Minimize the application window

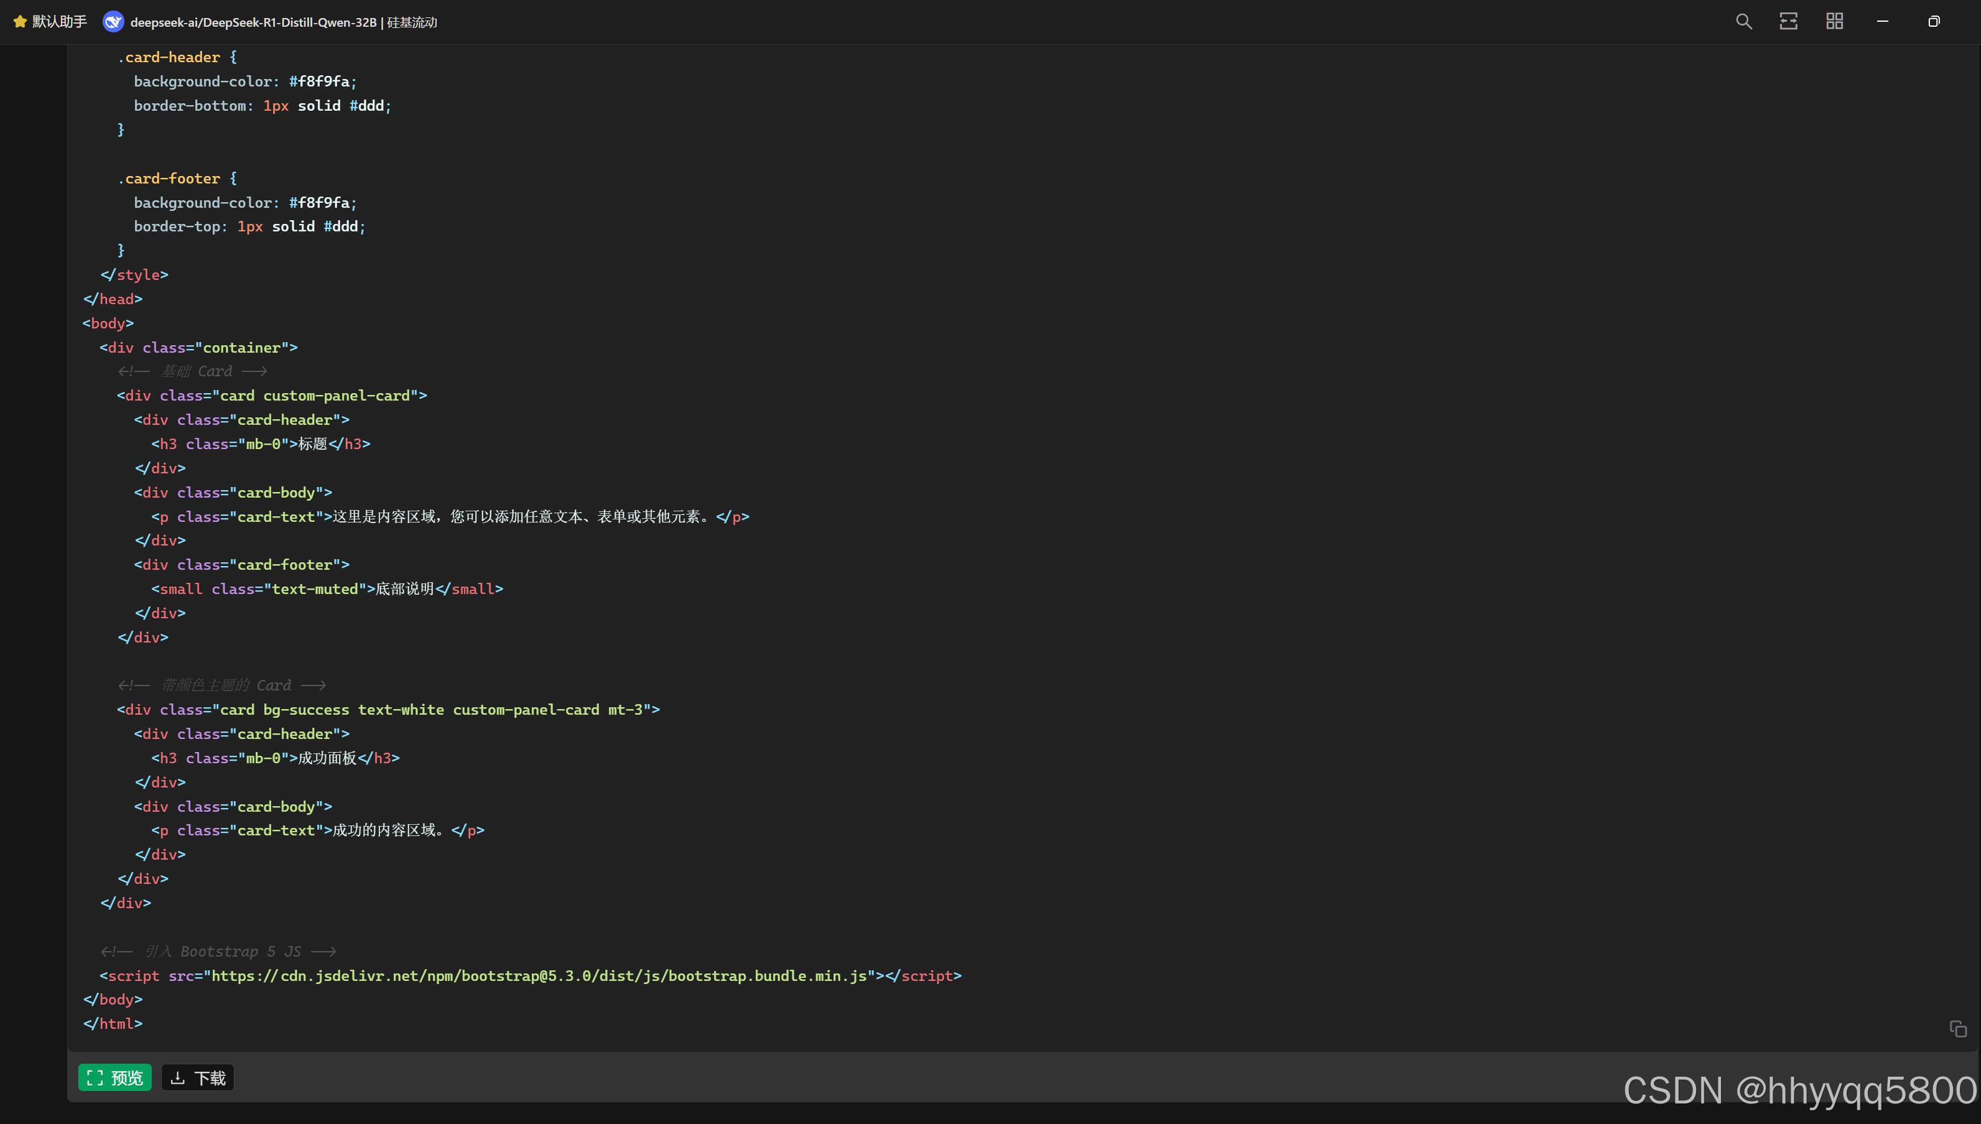pos(1882,22)
